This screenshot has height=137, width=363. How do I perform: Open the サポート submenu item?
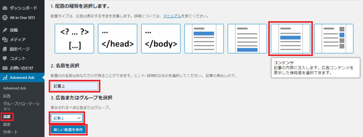pyautogui.click(x=10, y=132)
